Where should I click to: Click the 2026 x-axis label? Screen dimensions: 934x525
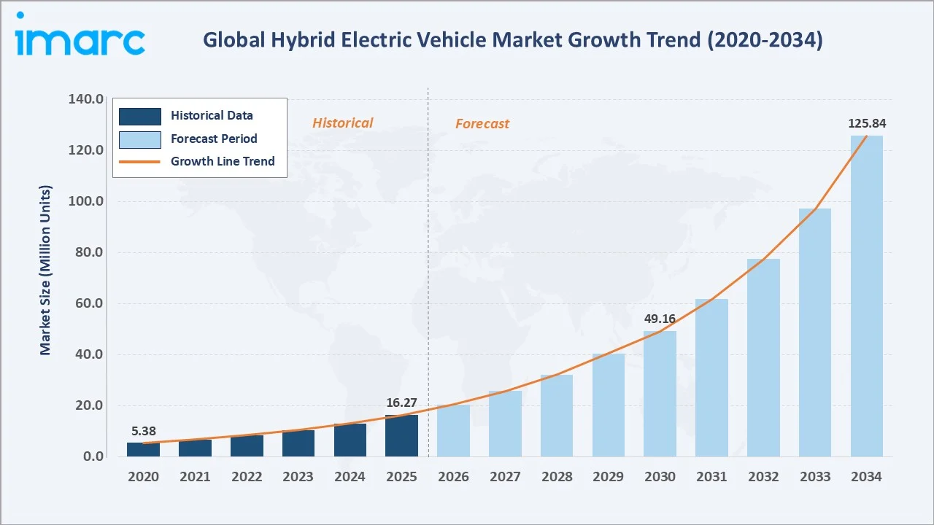point(453,477)
